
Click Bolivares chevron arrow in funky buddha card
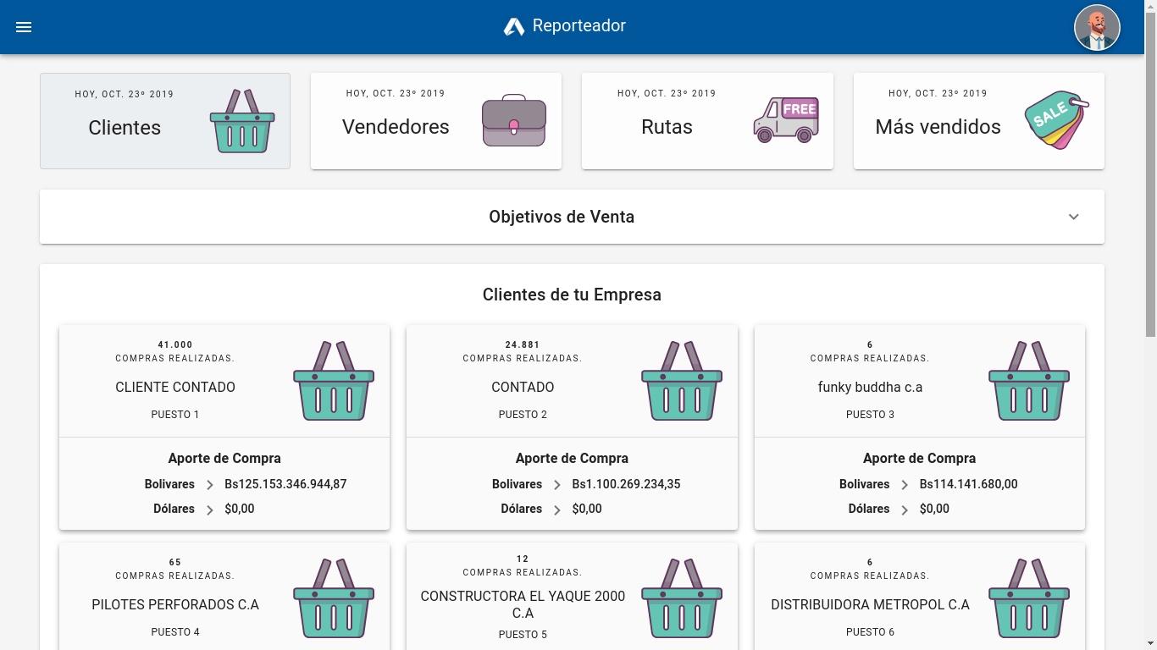(905, 485)
